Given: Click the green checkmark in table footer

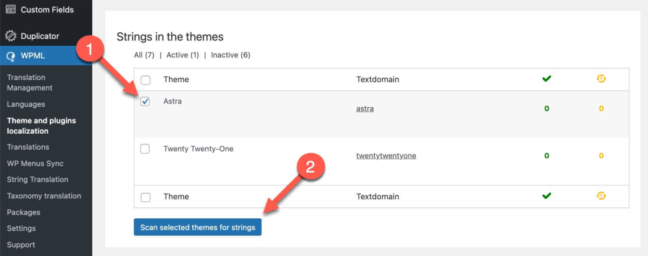Looking at the screenshot, I should click(546, 196).
